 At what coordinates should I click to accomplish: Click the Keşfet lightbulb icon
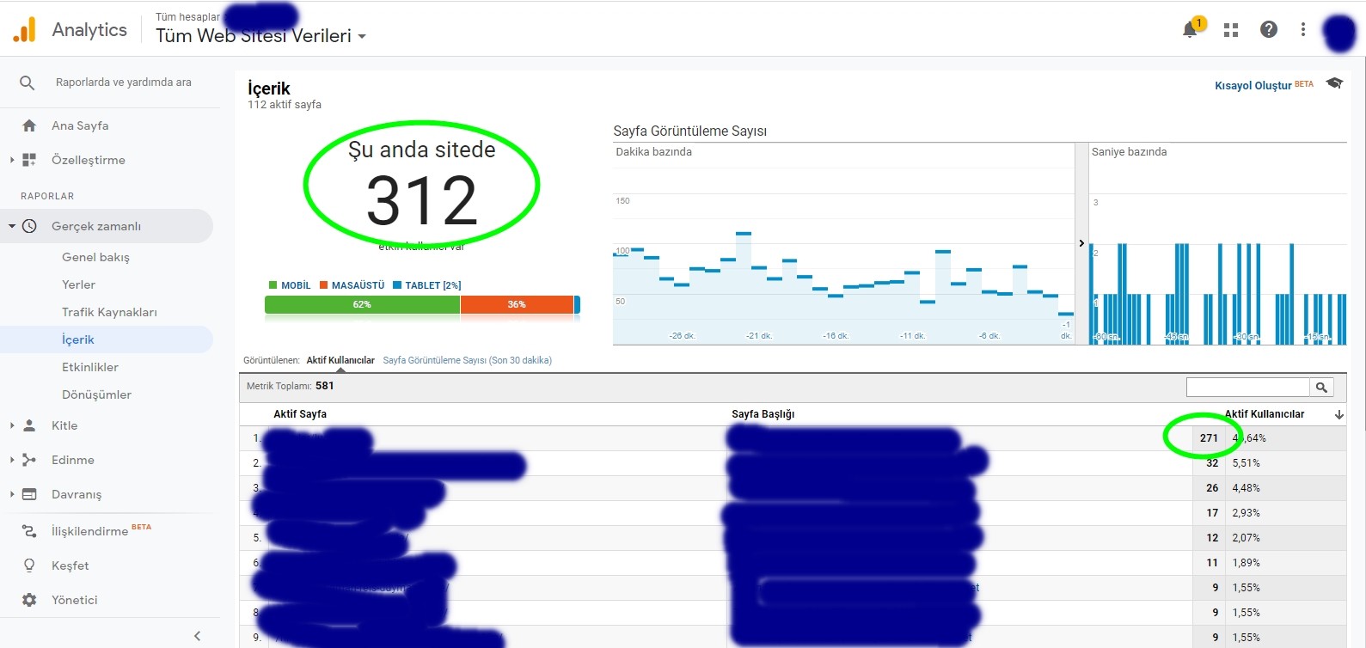tap(29, 565)
